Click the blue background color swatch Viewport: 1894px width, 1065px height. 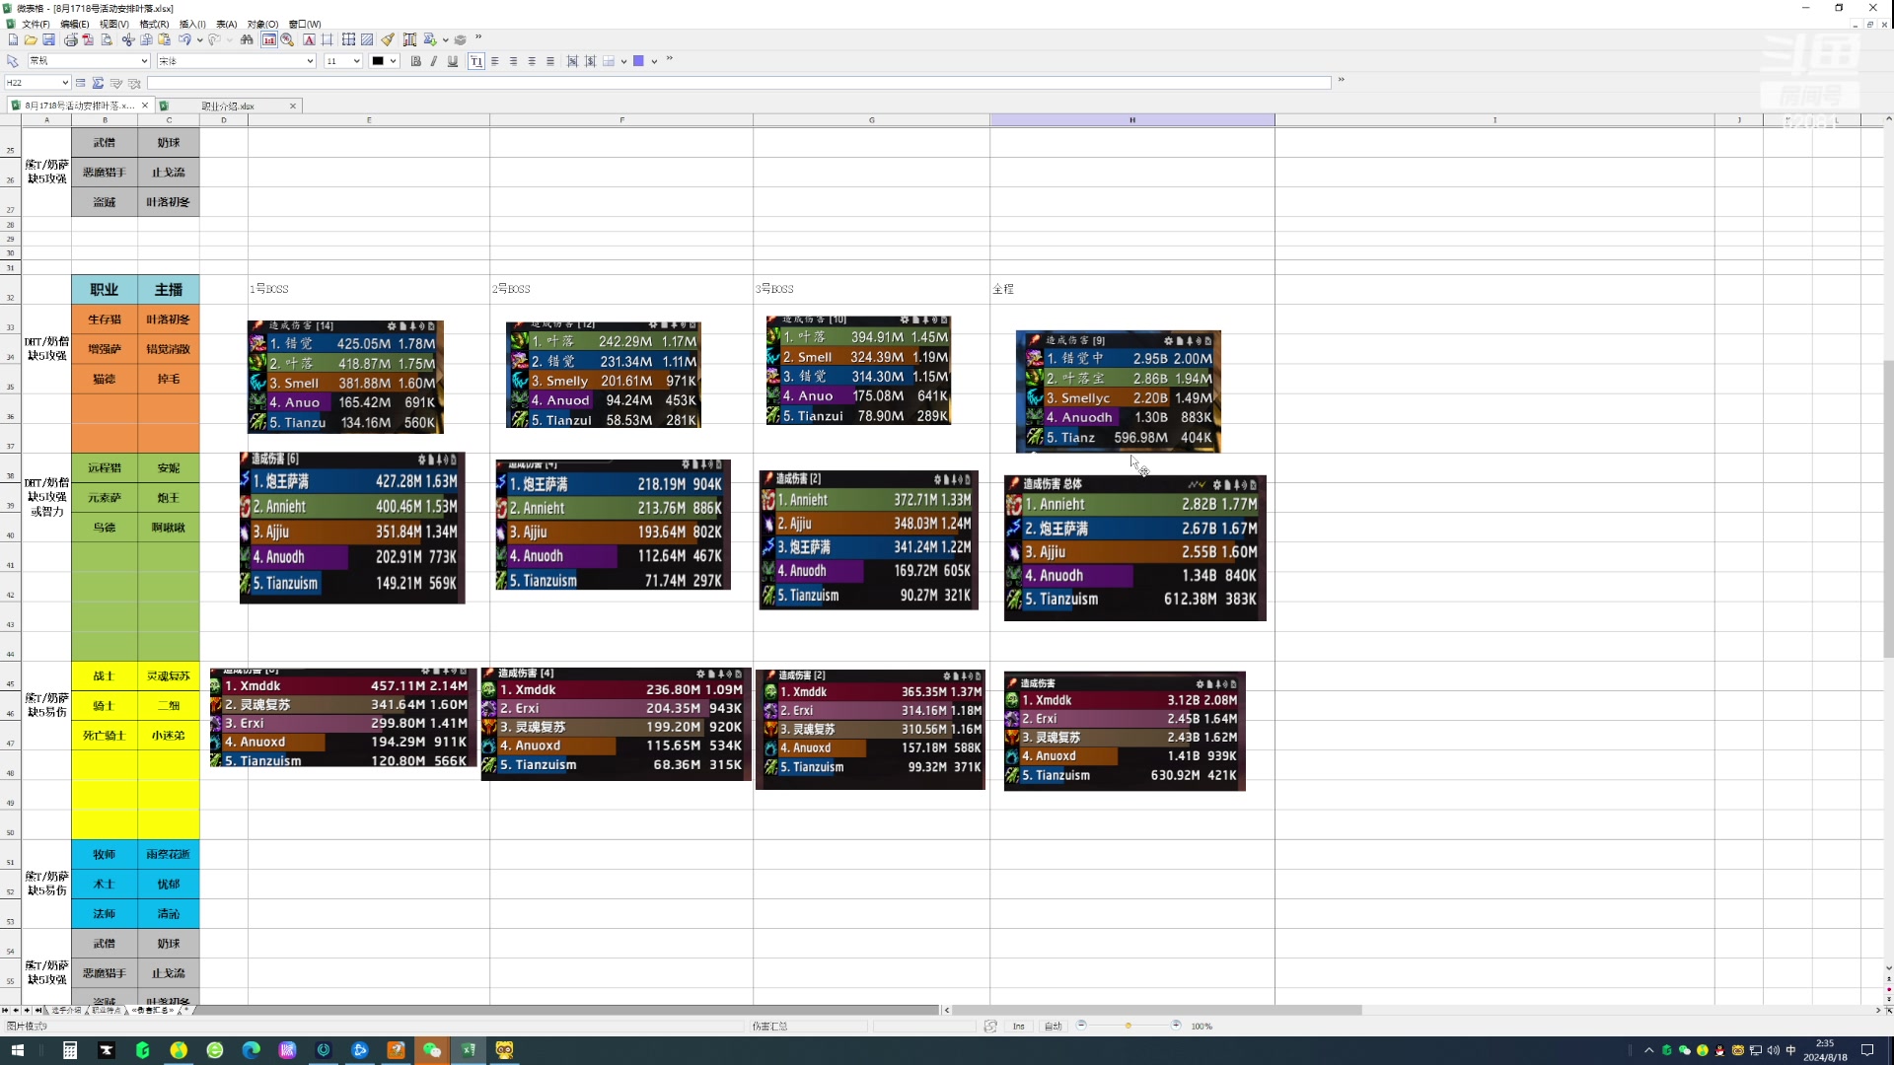point(638,61)
